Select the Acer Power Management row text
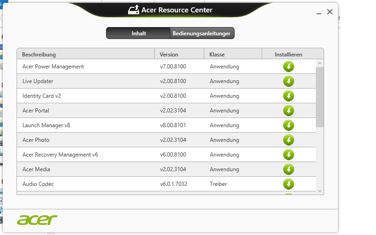The width and height of the screenshot is (376, 235). pyautogui.click(x=53, y=67)
